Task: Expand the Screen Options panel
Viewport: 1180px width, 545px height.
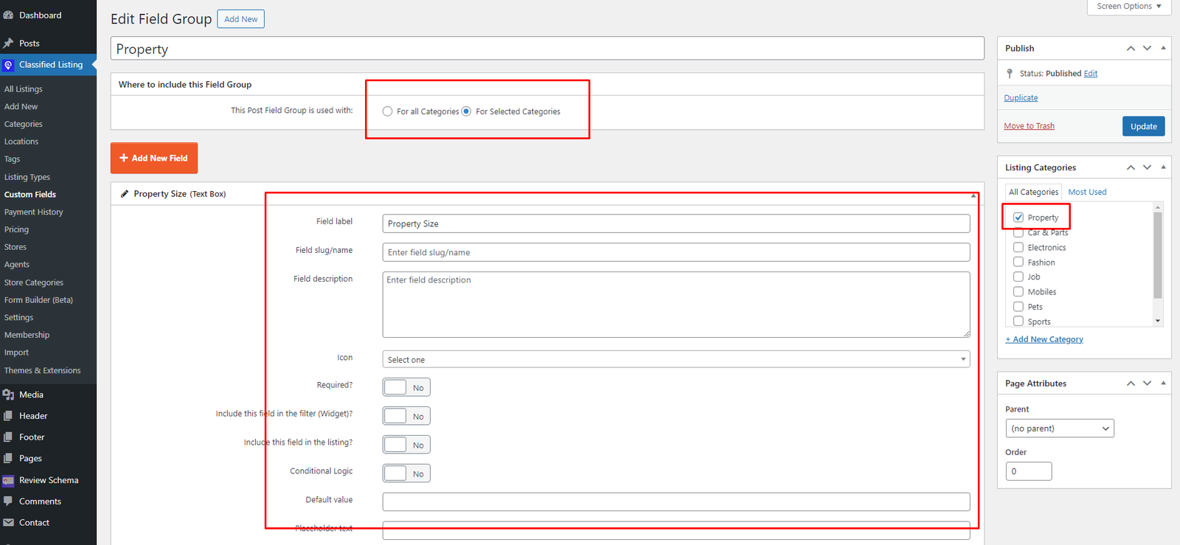Action: tap(1128, 7)
